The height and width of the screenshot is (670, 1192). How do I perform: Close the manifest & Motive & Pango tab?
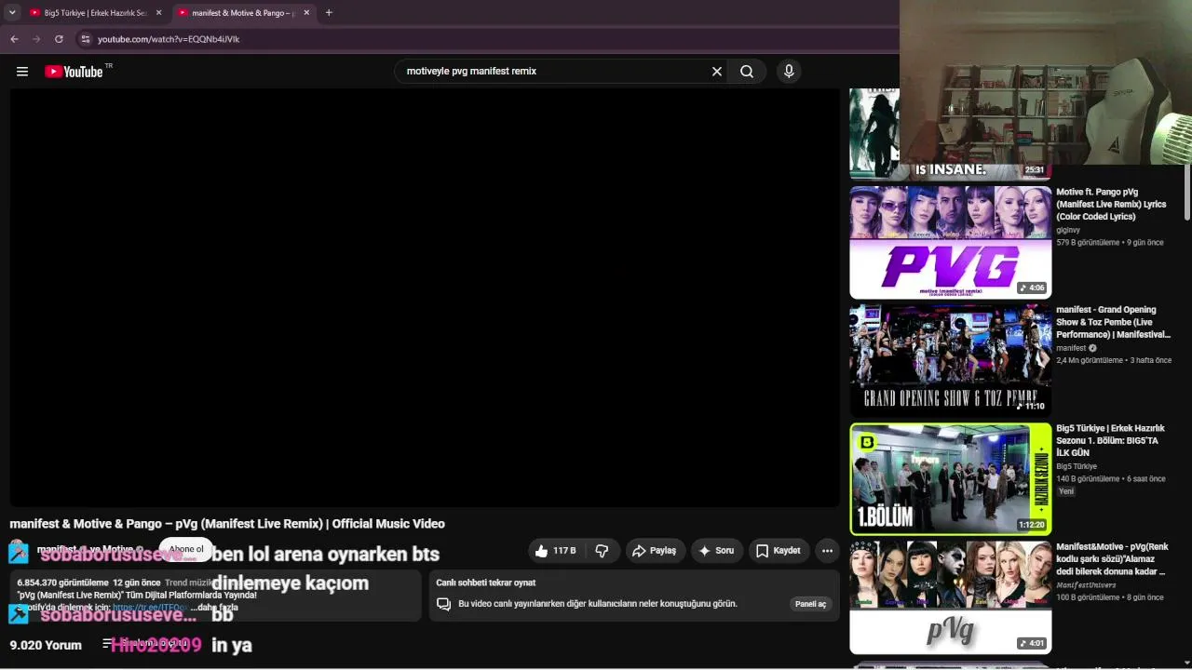click(307, 13)
